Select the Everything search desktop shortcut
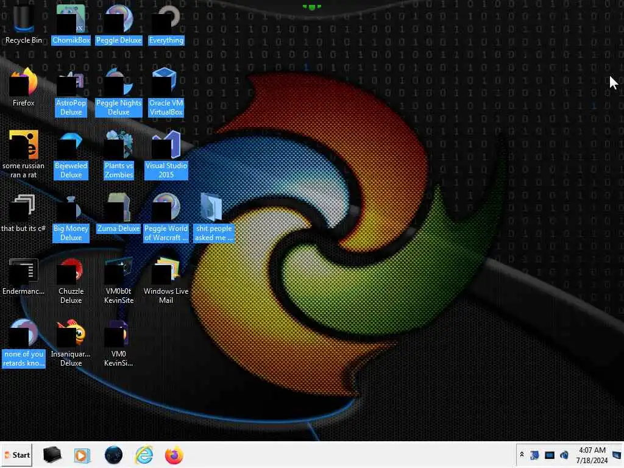Screen dimensions: 624x468 point(166,24)
